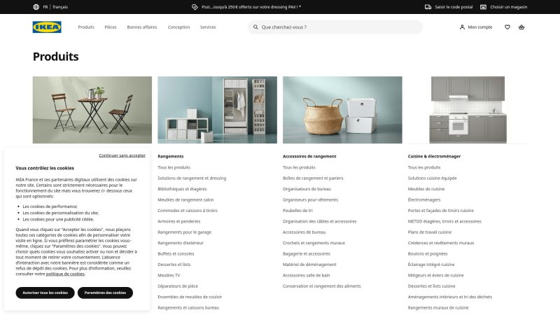Click the delivery truck postal code icon
Image resolution: width=560 pixels, height=315 pixels.
click(428, 7)
